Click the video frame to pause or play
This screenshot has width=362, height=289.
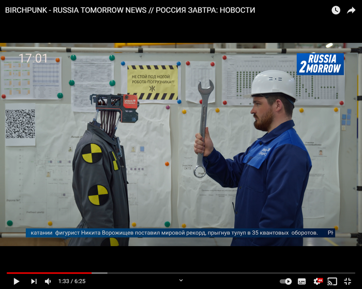click(x=181, y=145)
